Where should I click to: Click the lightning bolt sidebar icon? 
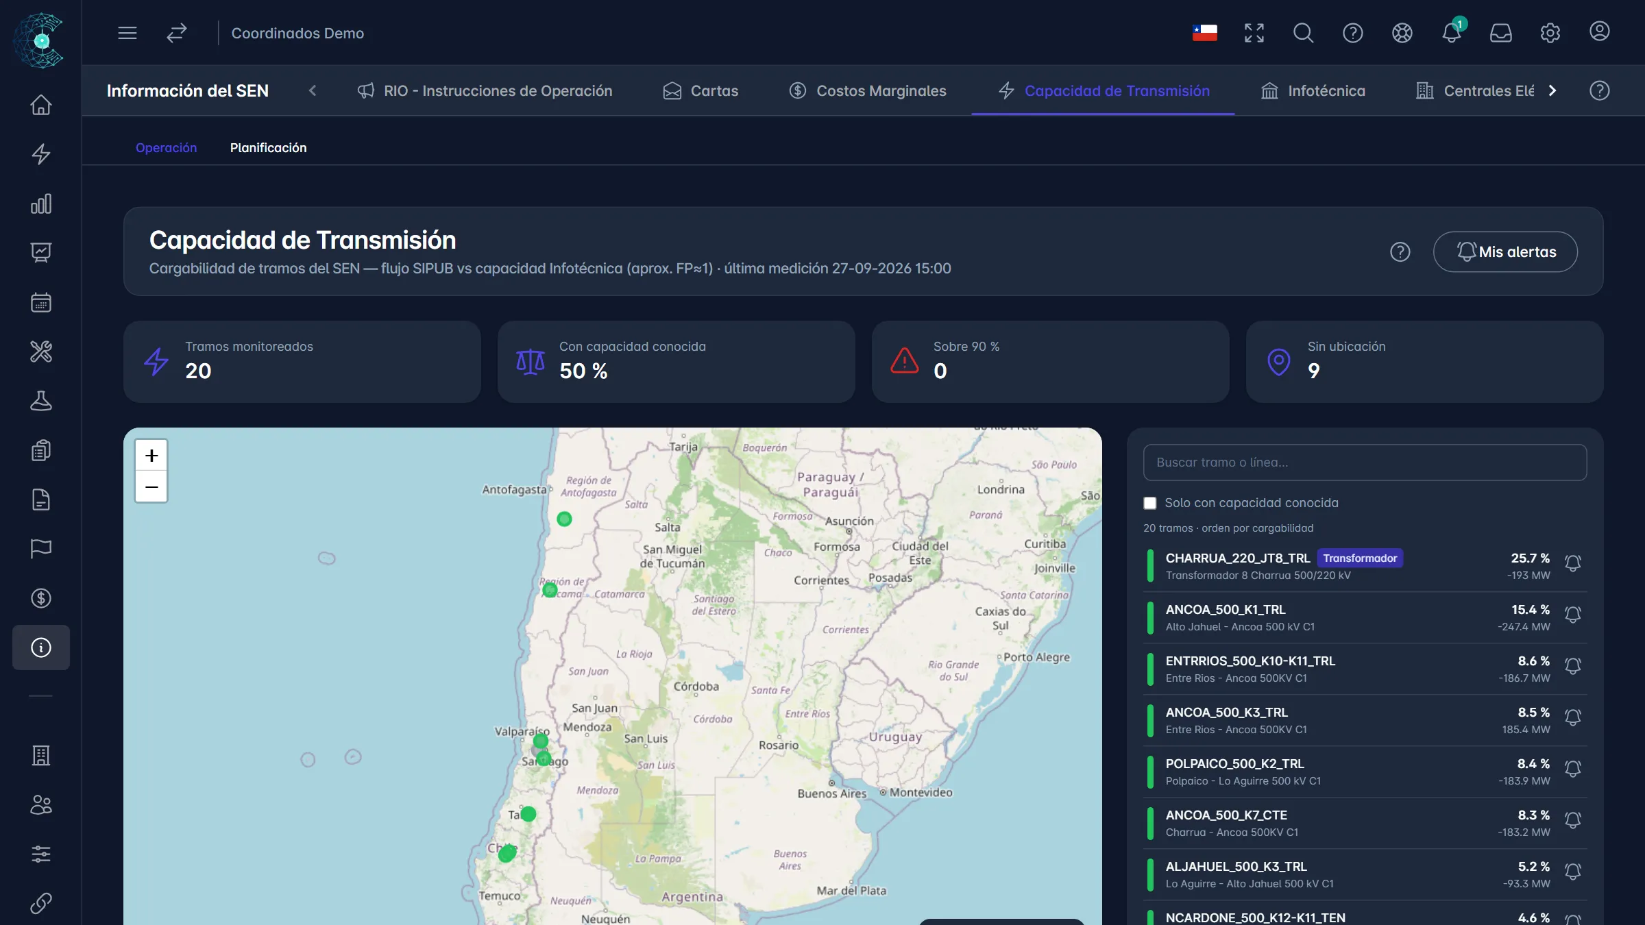(41, 154)
